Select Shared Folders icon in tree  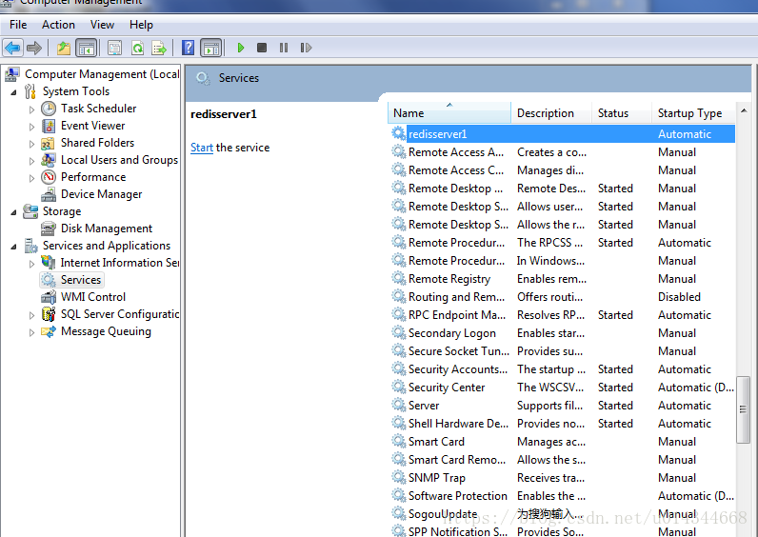[49, 143]
